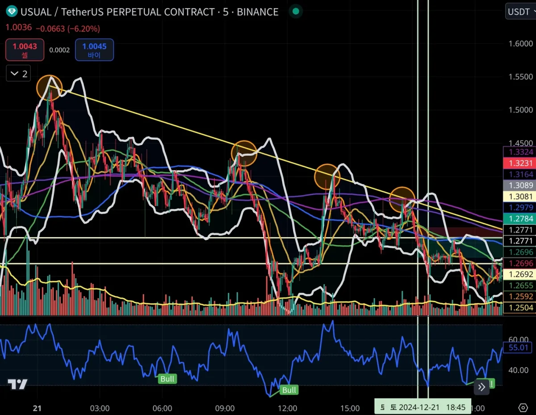This screenshot has width=536, height=415.
Task: Select price change −0.0663 (−6.20%)
Action: [x=67, y=29]
